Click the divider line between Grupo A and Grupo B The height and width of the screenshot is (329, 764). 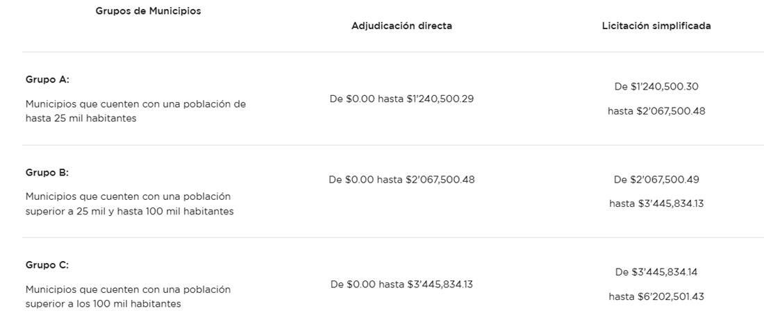[x=392, y=145]
